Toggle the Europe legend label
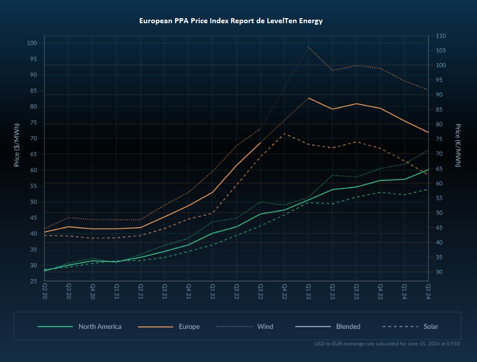 click(189, 326)
